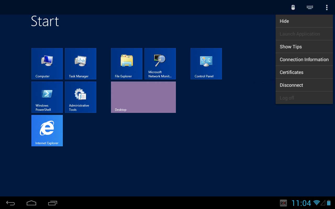Open Connection Information
335x209 pixels.
click(304, 60)
